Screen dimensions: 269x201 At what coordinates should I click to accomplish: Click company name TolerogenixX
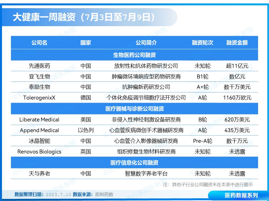tap(39, 98)
